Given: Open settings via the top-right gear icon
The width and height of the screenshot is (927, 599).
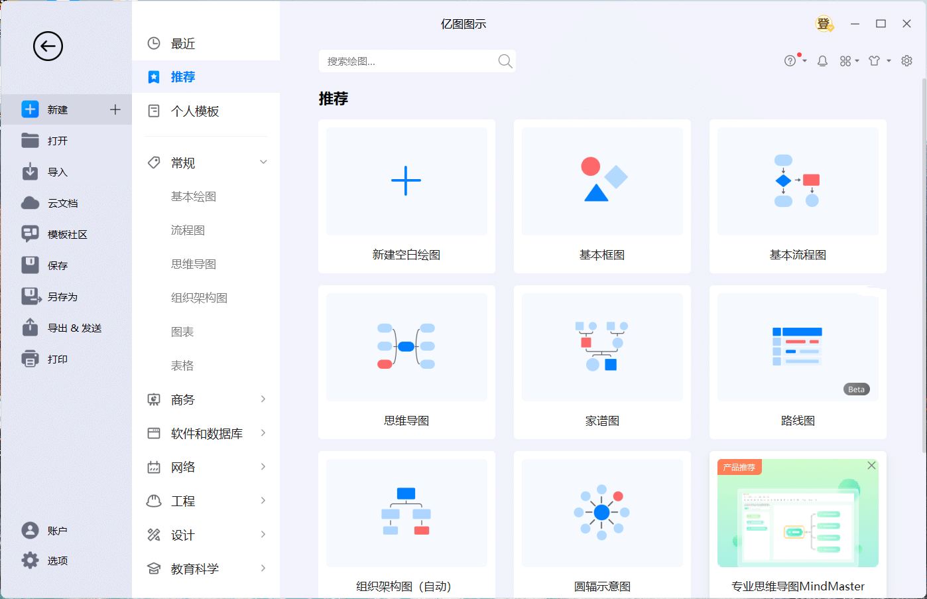Looking at the screenshot, I should coord(906,60).
